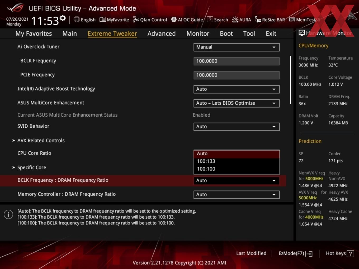The image size is (359, 269).
Task: Select the 100:100 ratio option
Action: coord(236,169)
